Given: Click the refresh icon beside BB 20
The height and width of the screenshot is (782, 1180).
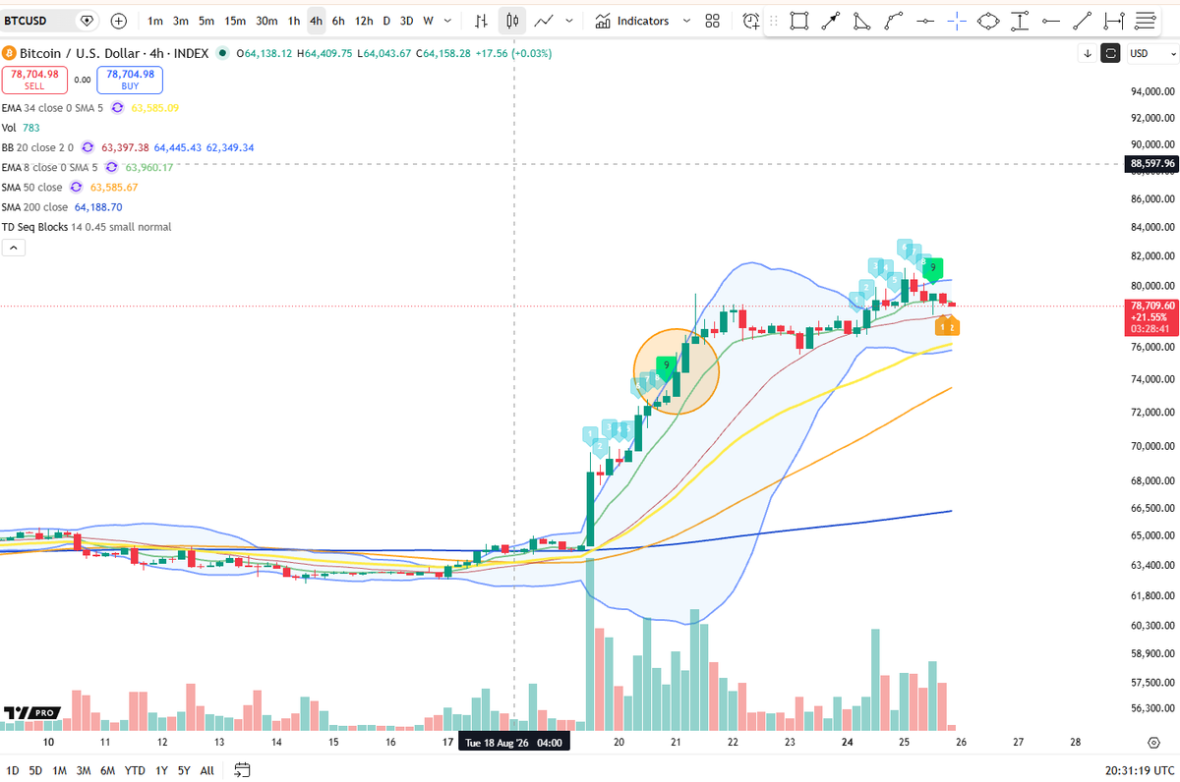Looking at the screenshot, I should click(x=87, y=147).
